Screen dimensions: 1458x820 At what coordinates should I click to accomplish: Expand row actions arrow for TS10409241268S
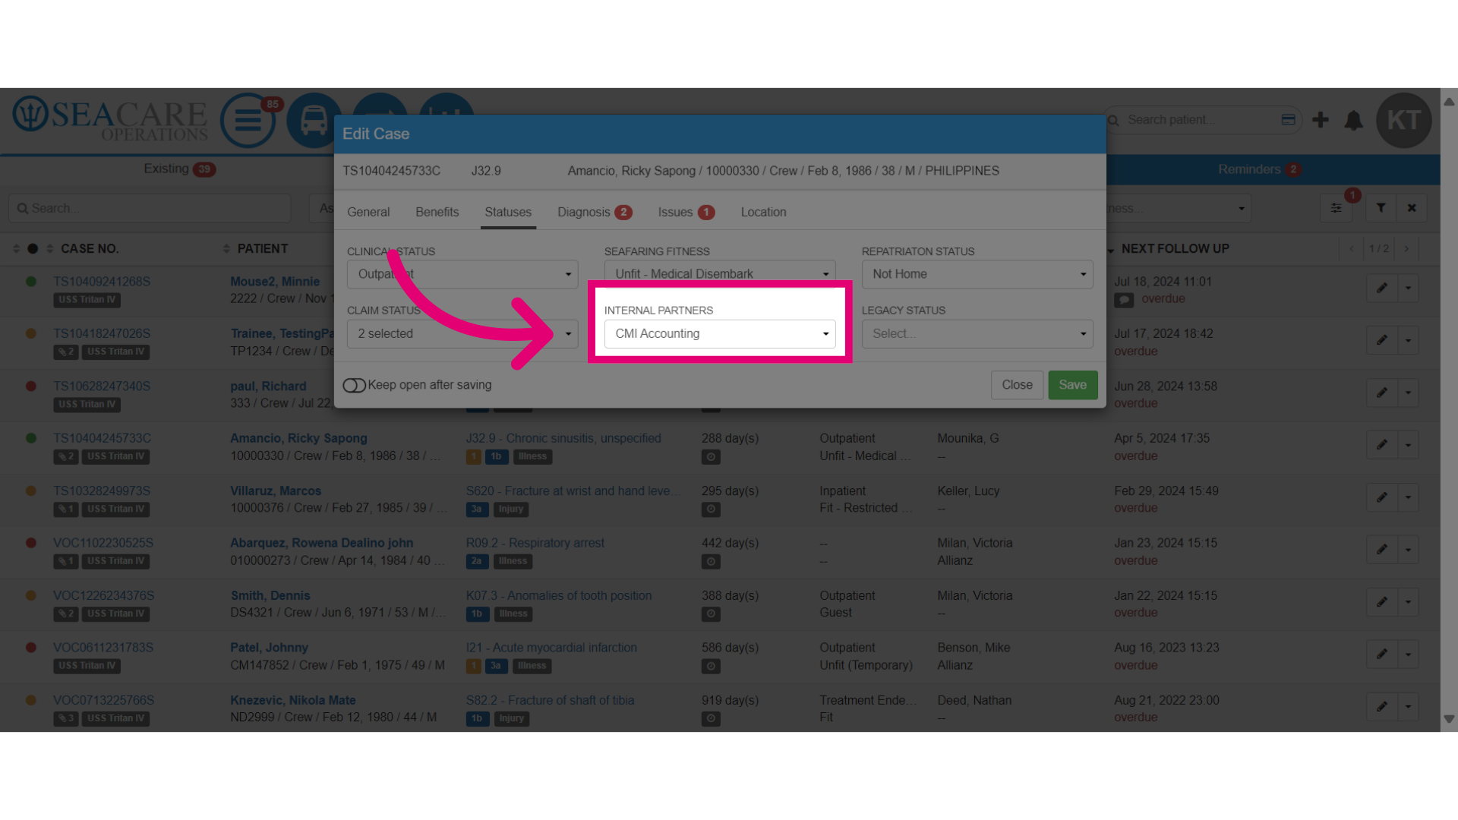point(1409,288)
